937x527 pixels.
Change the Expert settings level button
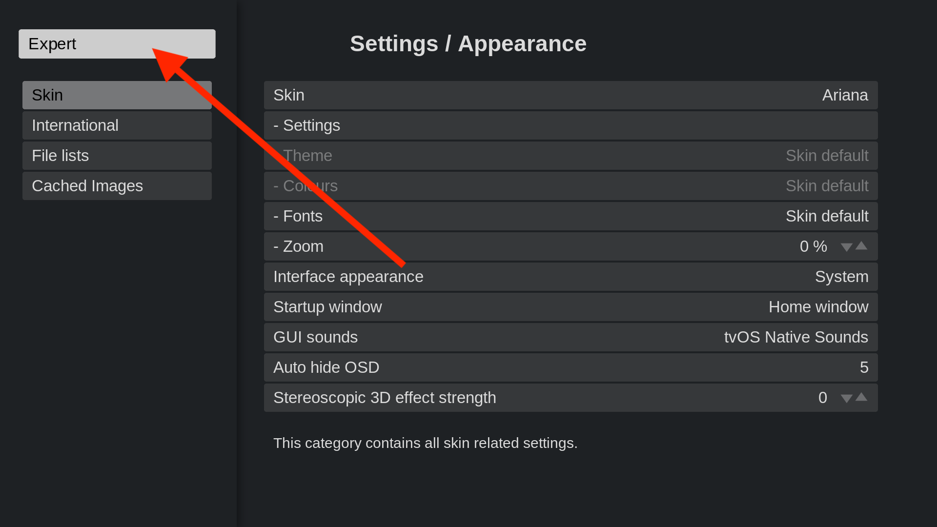pos(117,44)
